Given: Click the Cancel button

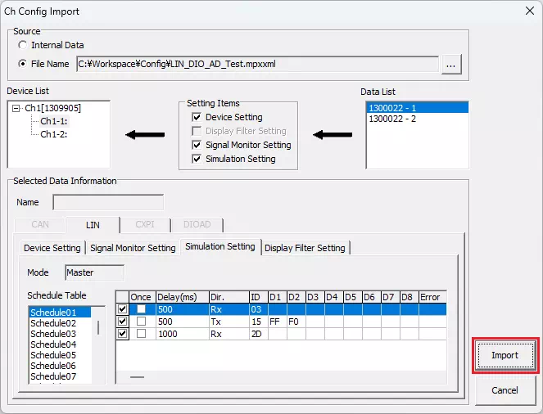Looking at the screenshot, I should click(505, 390).
